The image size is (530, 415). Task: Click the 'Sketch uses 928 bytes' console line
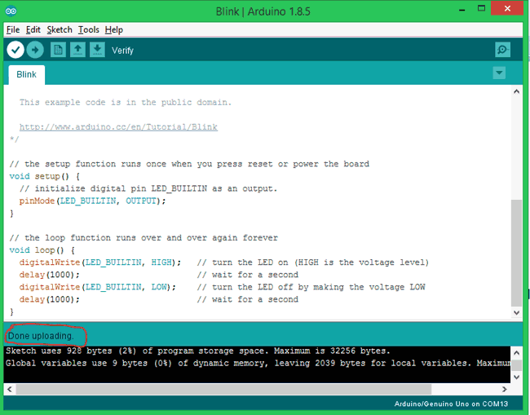[198, 351]
